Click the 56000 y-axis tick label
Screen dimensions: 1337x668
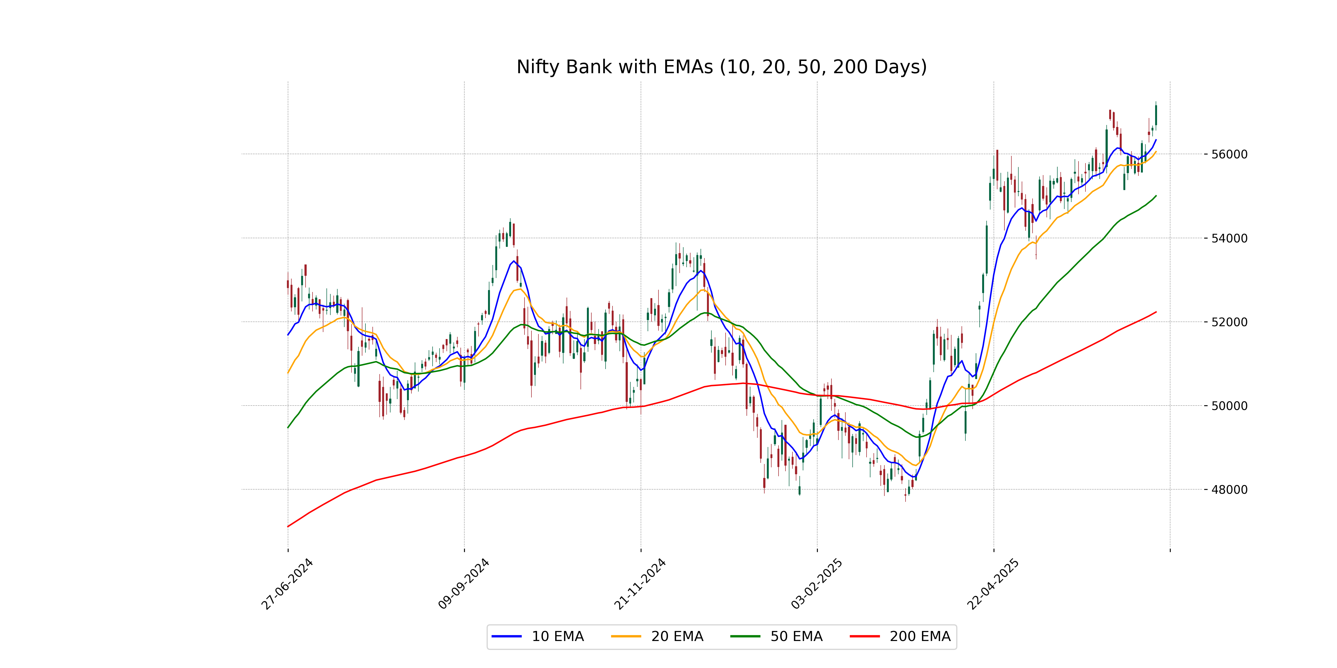coord(1229,154)
